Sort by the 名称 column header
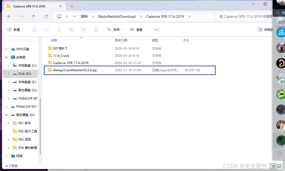Image resolution: width=285 pixels, height=171 pixels. coord(54,40)
